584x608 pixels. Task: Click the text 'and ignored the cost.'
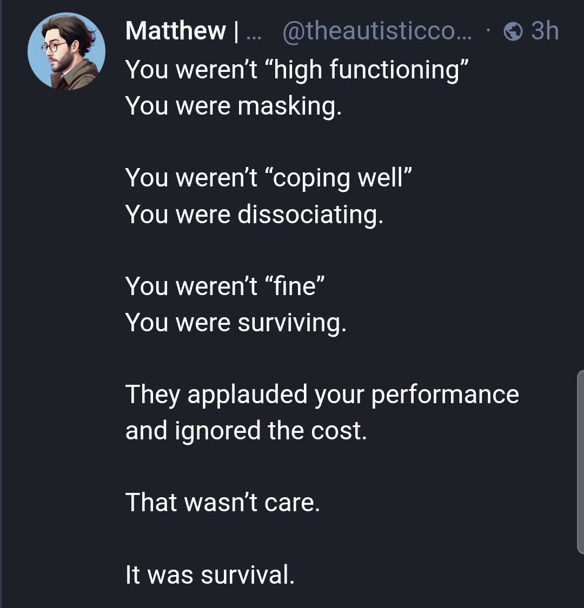click(x=246, y=431)
